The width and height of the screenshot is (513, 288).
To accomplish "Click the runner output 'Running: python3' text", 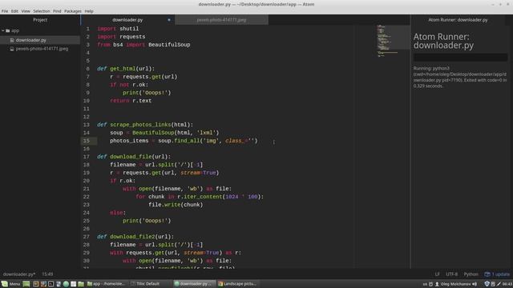I will 431,69.
